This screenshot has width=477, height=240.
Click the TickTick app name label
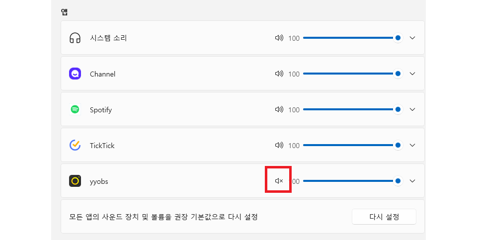(102, 146)
